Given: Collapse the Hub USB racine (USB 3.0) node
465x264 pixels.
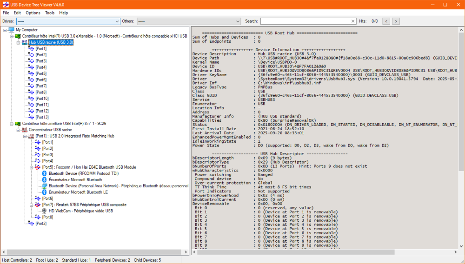Looking at the screenshot, I should pyautogui.click(x=18, y=42).
